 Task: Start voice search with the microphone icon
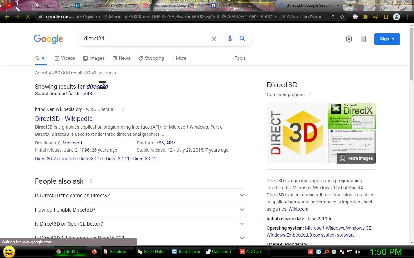click(x=230, y=39)
